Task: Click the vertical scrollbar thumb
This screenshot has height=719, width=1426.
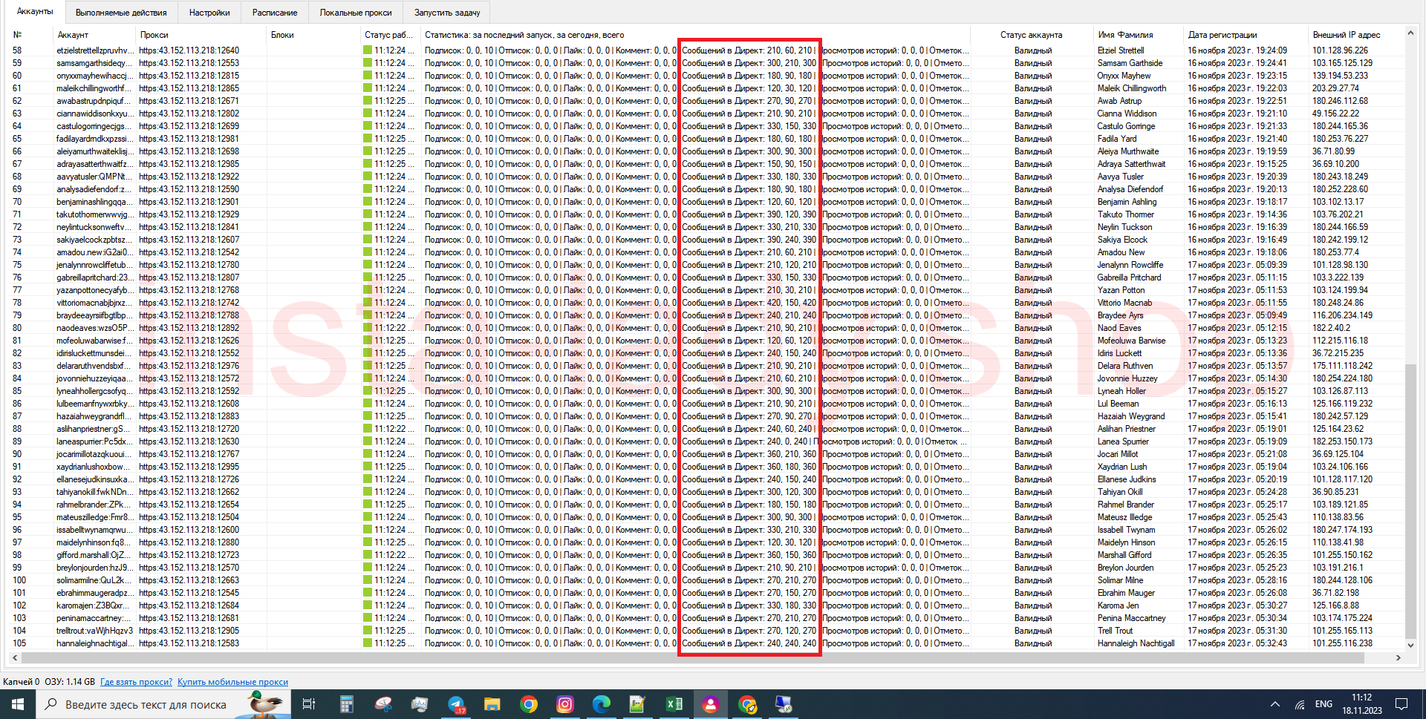Action: coord(1410,501)
